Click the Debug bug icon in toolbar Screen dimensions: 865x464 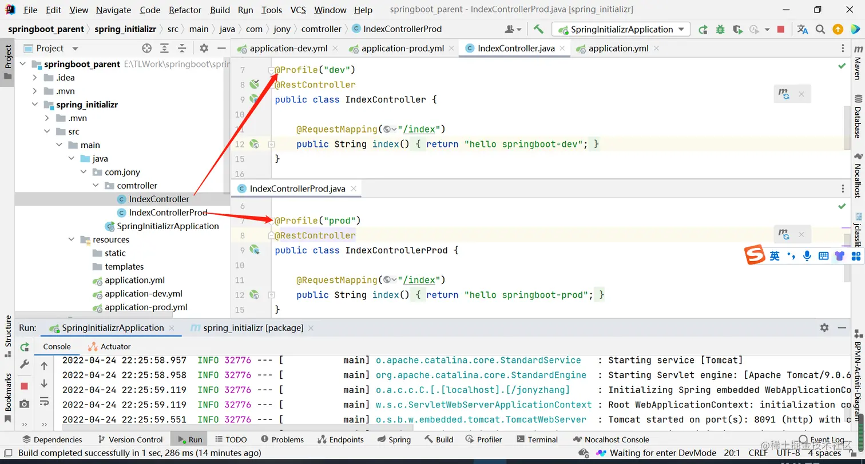(720, 29)
